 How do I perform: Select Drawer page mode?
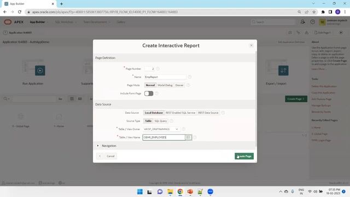tap(179, 85)
